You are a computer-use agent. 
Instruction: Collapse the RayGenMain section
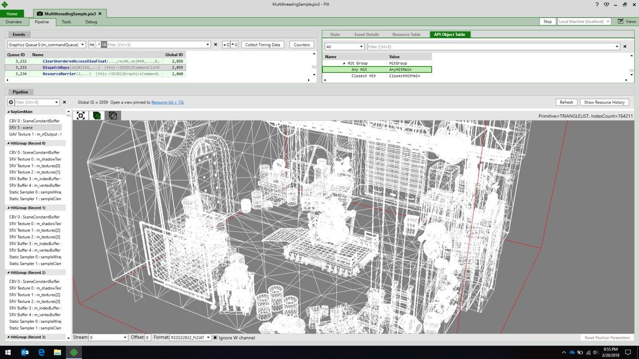click(8, 112)
